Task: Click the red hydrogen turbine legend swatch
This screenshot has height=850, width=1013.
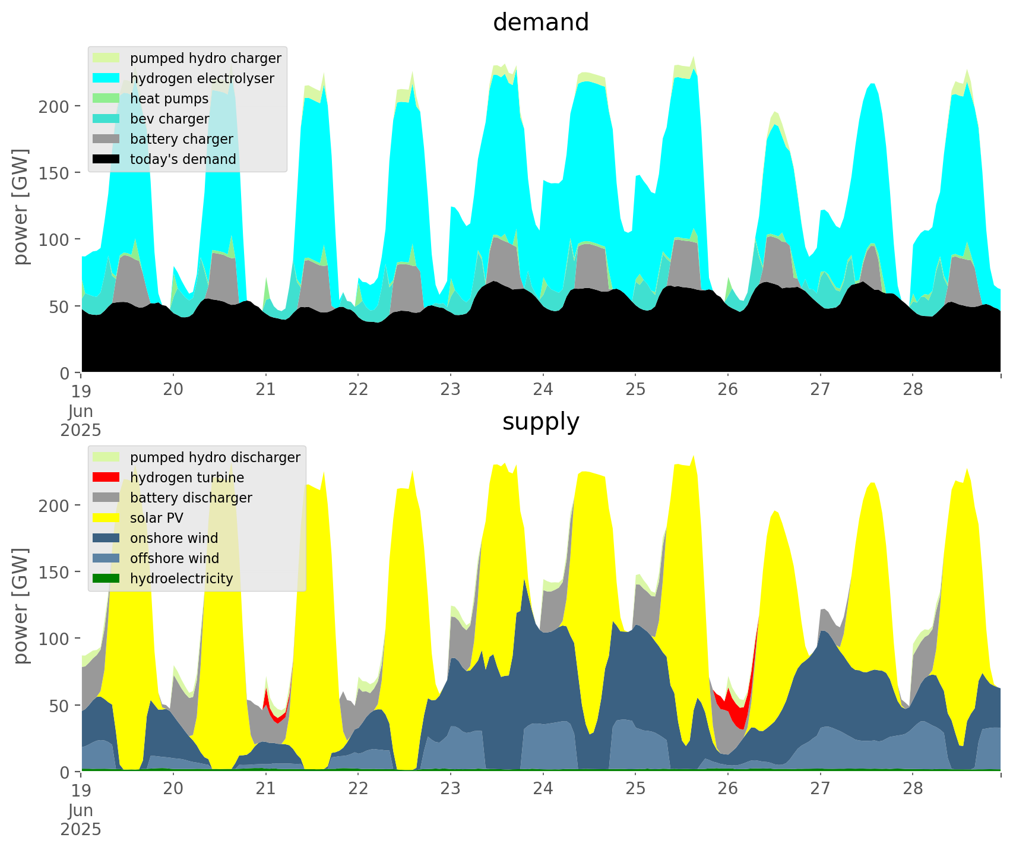Action: (x=107, y=478)
